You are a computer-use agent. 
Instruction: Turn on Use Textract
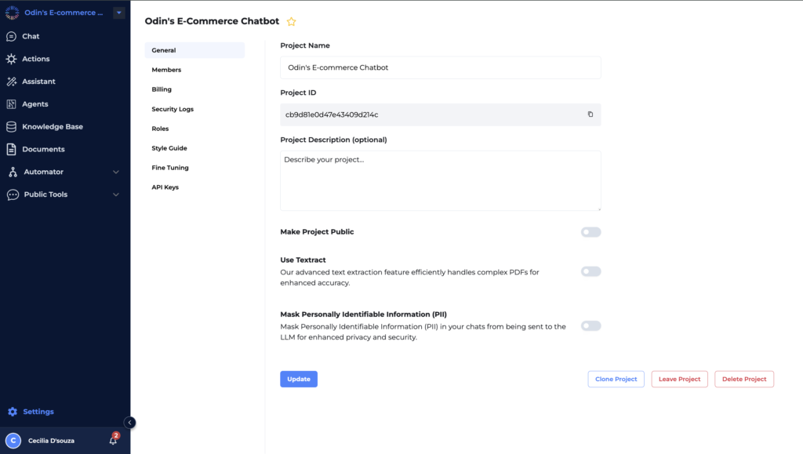(590, 271)
